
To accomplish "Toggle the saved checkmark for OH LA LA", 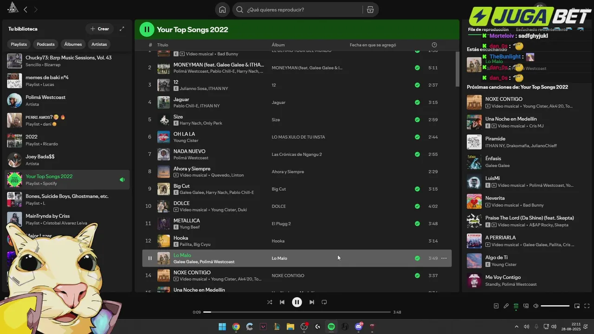I will [417, 137].
